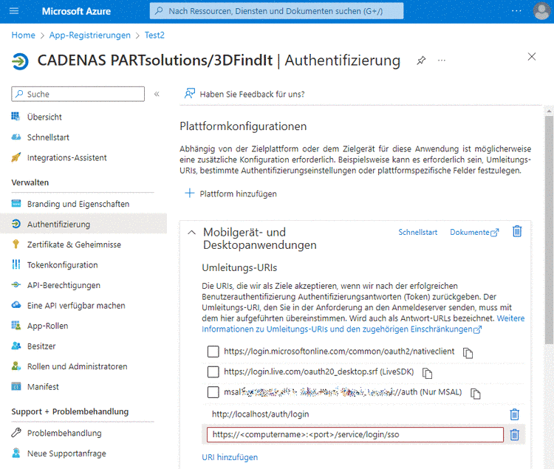The width and height of the screenshot is (554, 469).
Task: Open Manifest in the sidebar
Action: tap(43, 387)
